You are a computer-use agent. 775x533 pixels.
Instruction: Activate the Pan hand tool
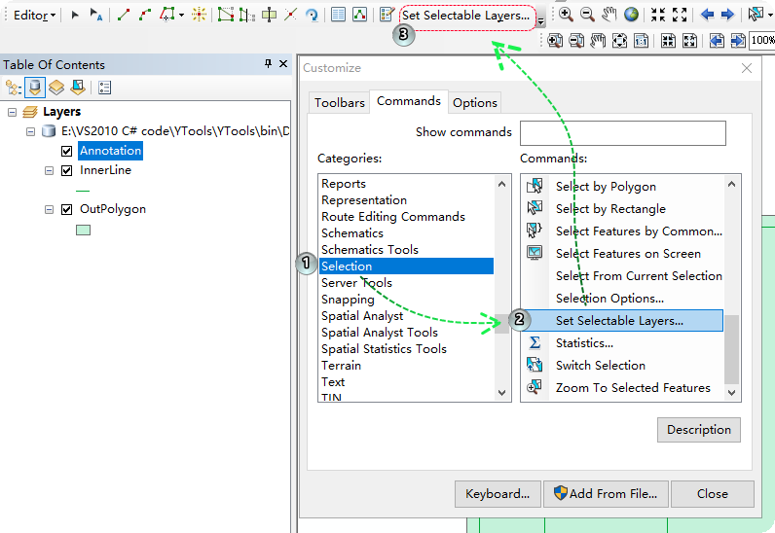coord(609,15)
